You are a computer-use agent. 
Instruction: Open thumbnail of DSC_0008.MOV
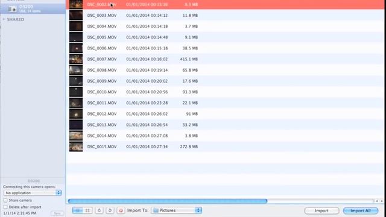pos(76,70)
